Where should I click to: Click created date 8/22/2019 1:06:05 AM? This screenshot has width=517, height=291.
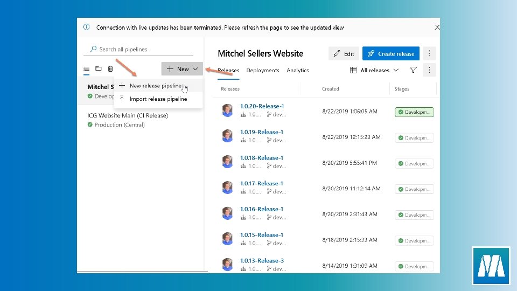[350, 112]
